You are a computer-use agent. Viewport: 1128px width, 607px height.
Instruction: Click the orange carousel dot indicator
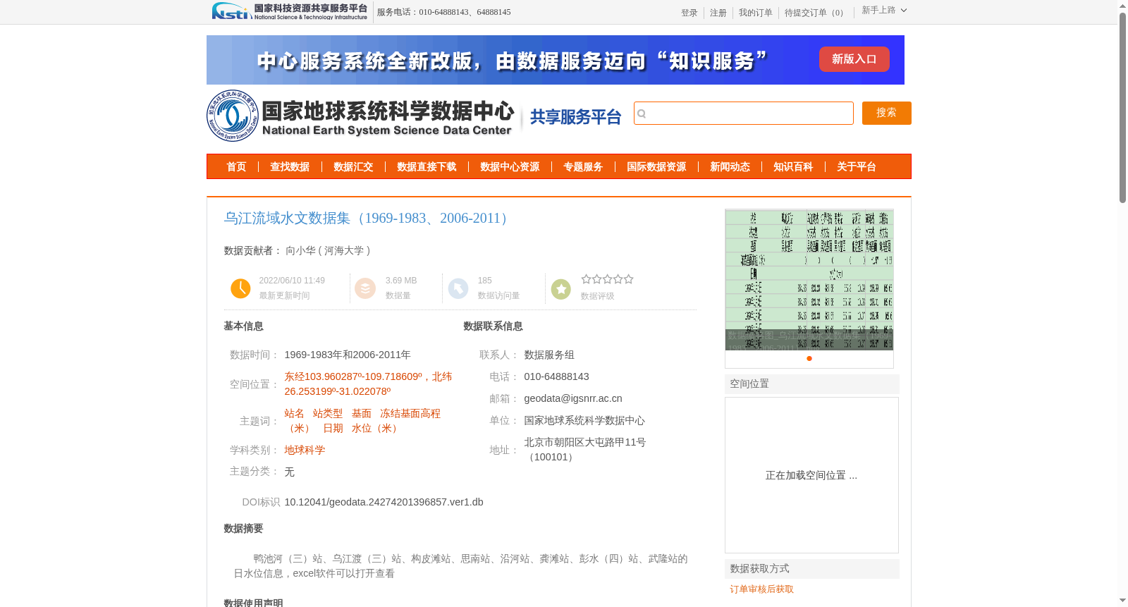[809, 359]
